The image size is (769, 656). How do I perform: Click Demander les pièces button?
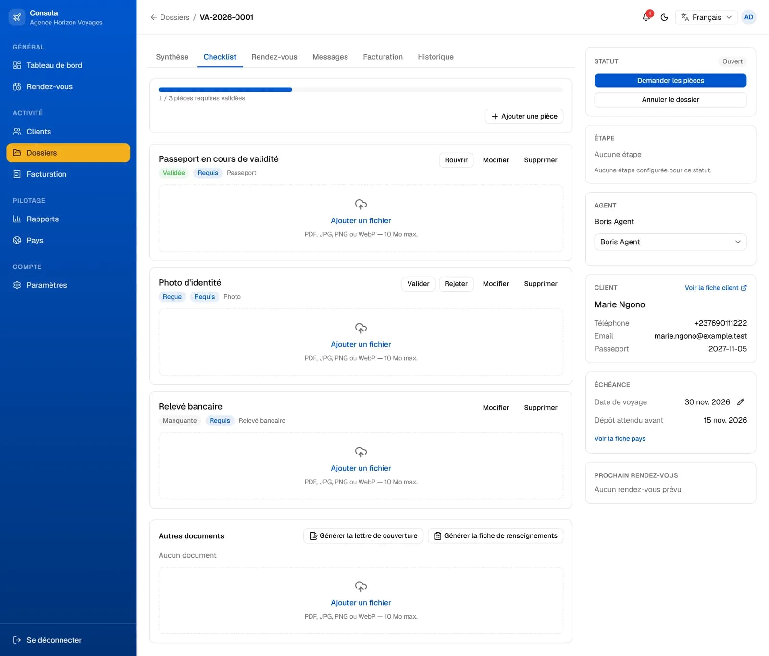point(670,81)
